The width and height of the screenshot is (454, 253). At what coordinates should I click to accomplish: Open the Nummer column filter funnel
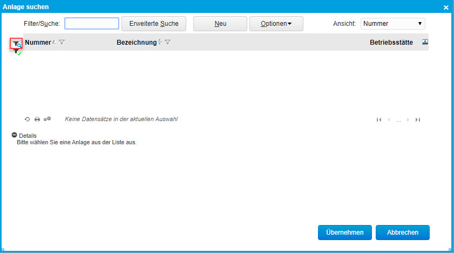(x=62, y=42)
